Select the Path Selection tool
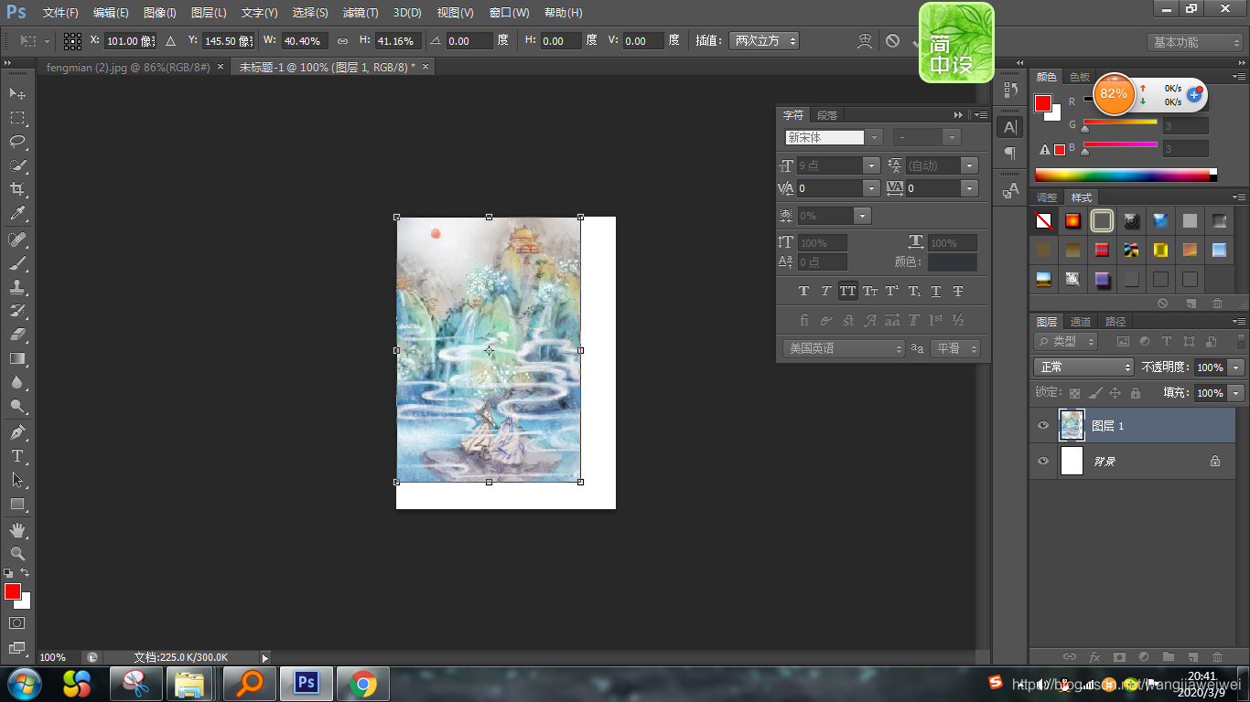1250x702 pixels. 17,479
